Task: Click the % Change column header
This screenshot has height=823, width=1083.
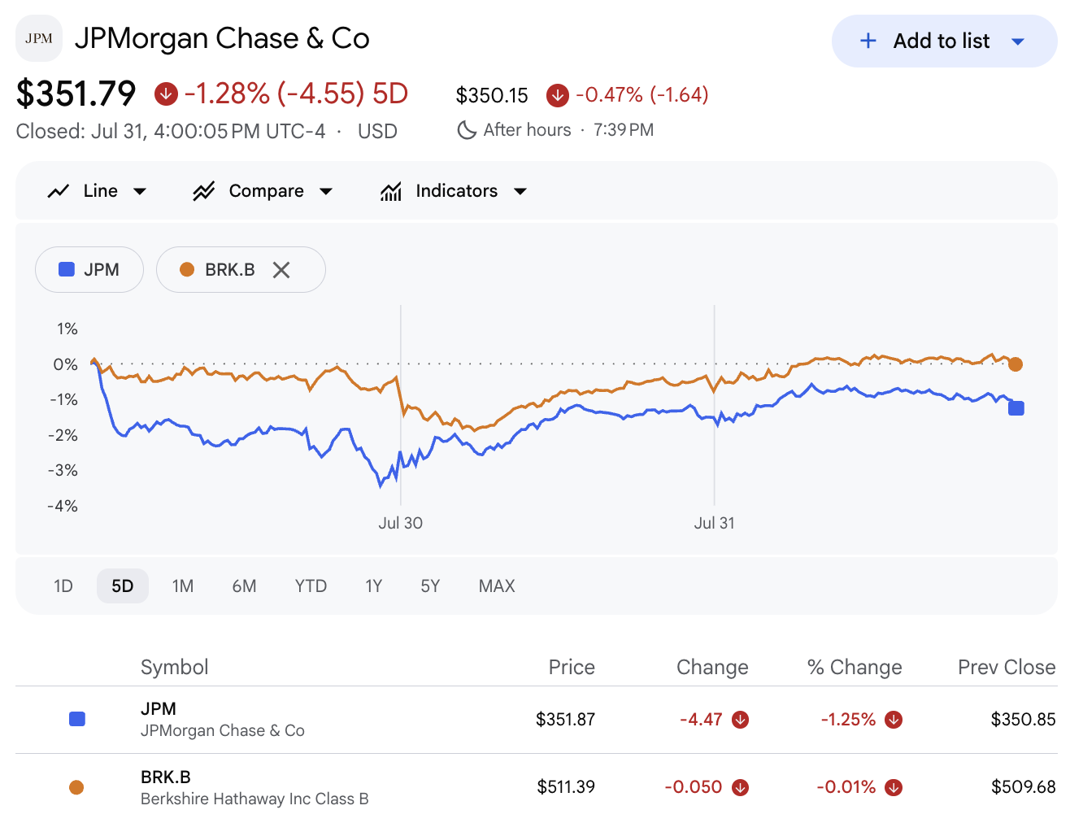Action: click(x=855, y=668)
